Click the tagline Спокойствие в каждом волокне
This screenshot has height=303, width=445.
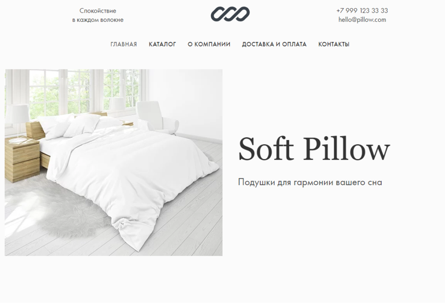tap(98, 15)
